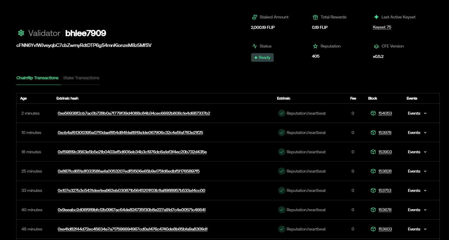Click the validator name bhlee7909
Screen dimensions: 449x240
pyautogui.click(x=86, y=33)
